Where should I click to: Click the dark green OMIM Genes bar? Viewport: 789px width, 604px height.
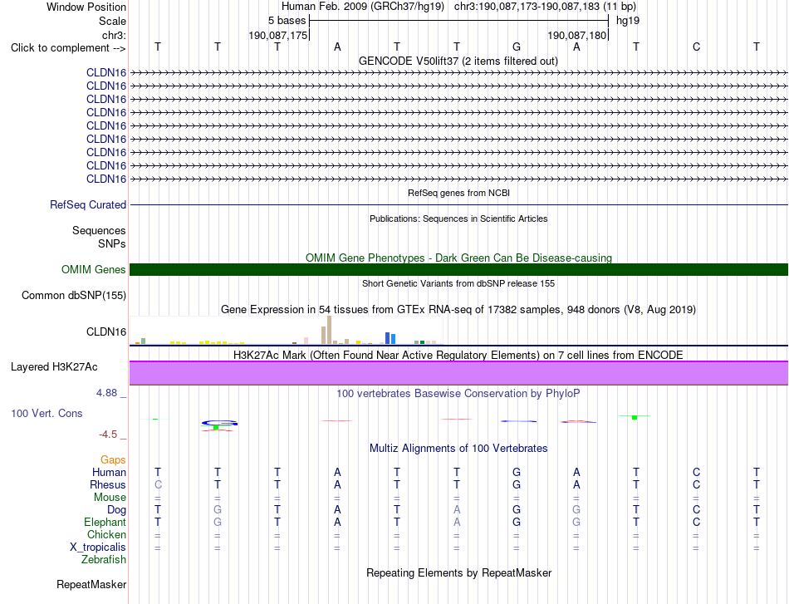(x=458, y=270)
